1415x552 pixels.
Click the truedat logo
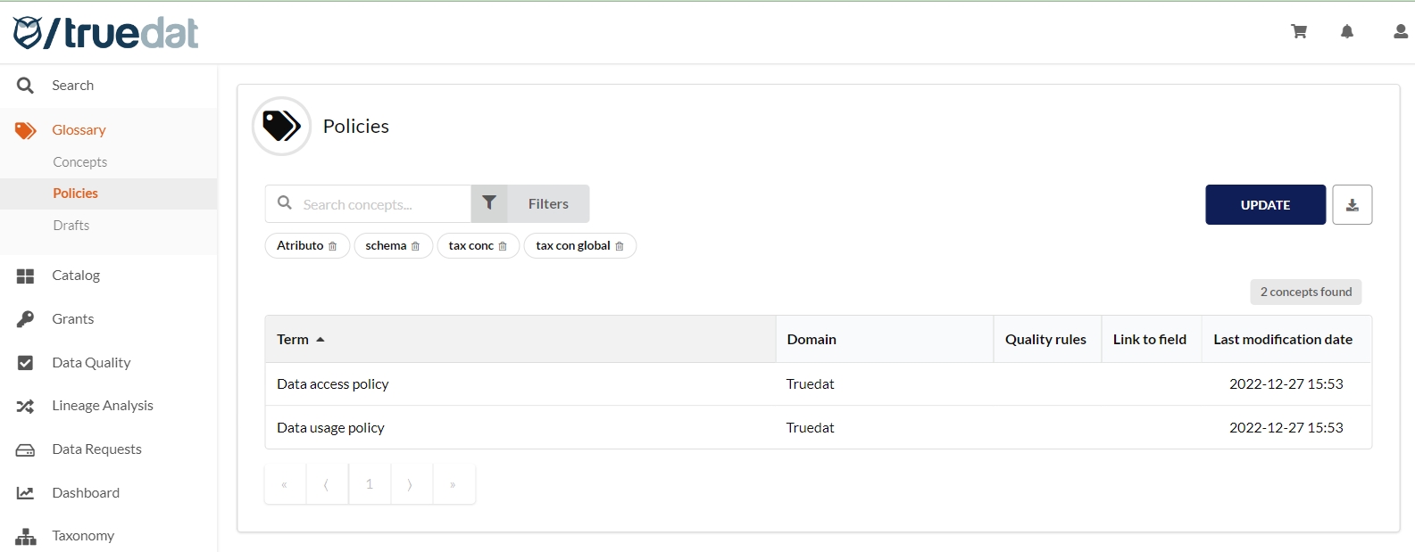(105, 33)
